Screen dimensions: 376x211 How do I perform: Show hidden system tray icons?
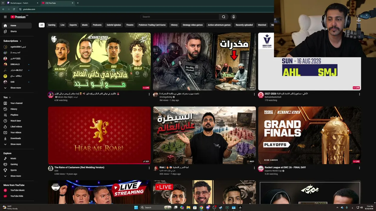coord(337,207)
